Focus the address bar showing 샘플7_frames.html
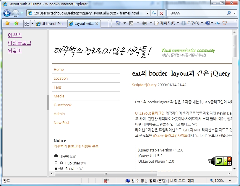240x186 pixels. pyautogui.click(x=86, y=13)
